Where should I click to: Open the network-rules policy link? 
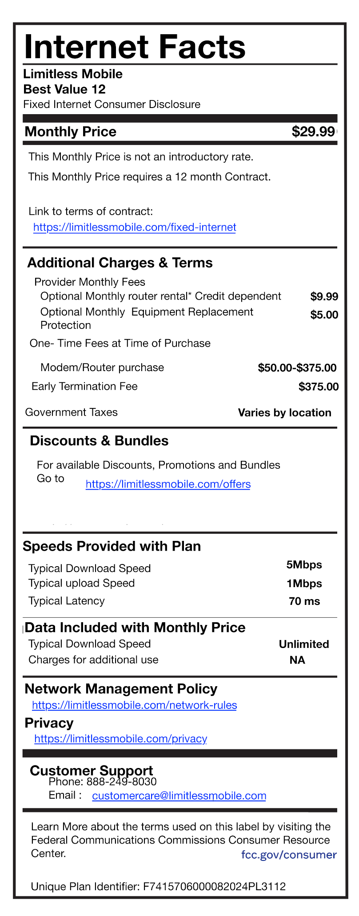click(135, 705)
